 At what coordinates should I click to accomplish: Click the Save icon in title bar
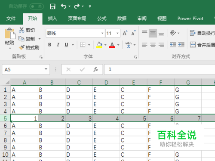[52, 6]
